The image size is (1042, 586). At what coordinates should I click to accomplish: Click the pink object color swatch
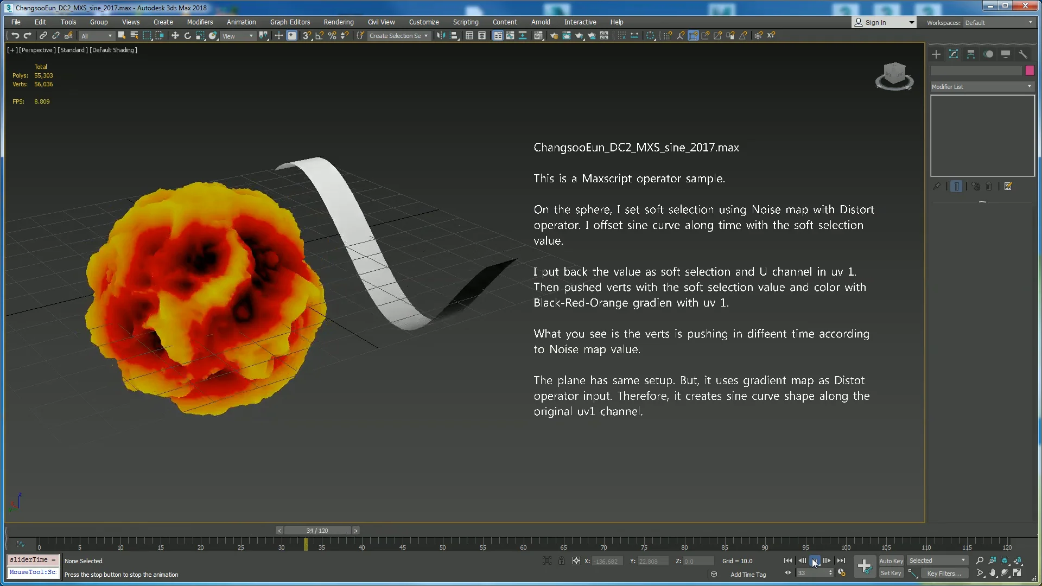pos(1030,71)
